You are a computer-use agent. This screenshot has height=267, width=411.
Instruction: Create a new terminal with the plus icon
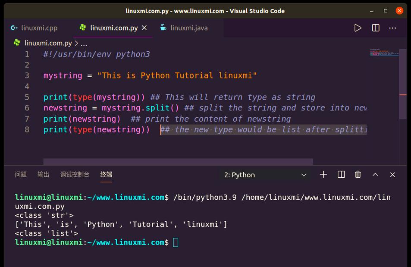[323, 174]
